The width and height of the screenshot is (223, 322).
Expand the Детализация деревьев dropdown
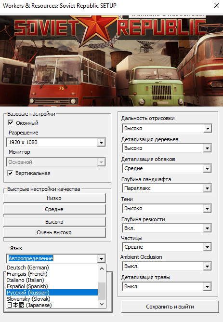(x=167, y=148)
